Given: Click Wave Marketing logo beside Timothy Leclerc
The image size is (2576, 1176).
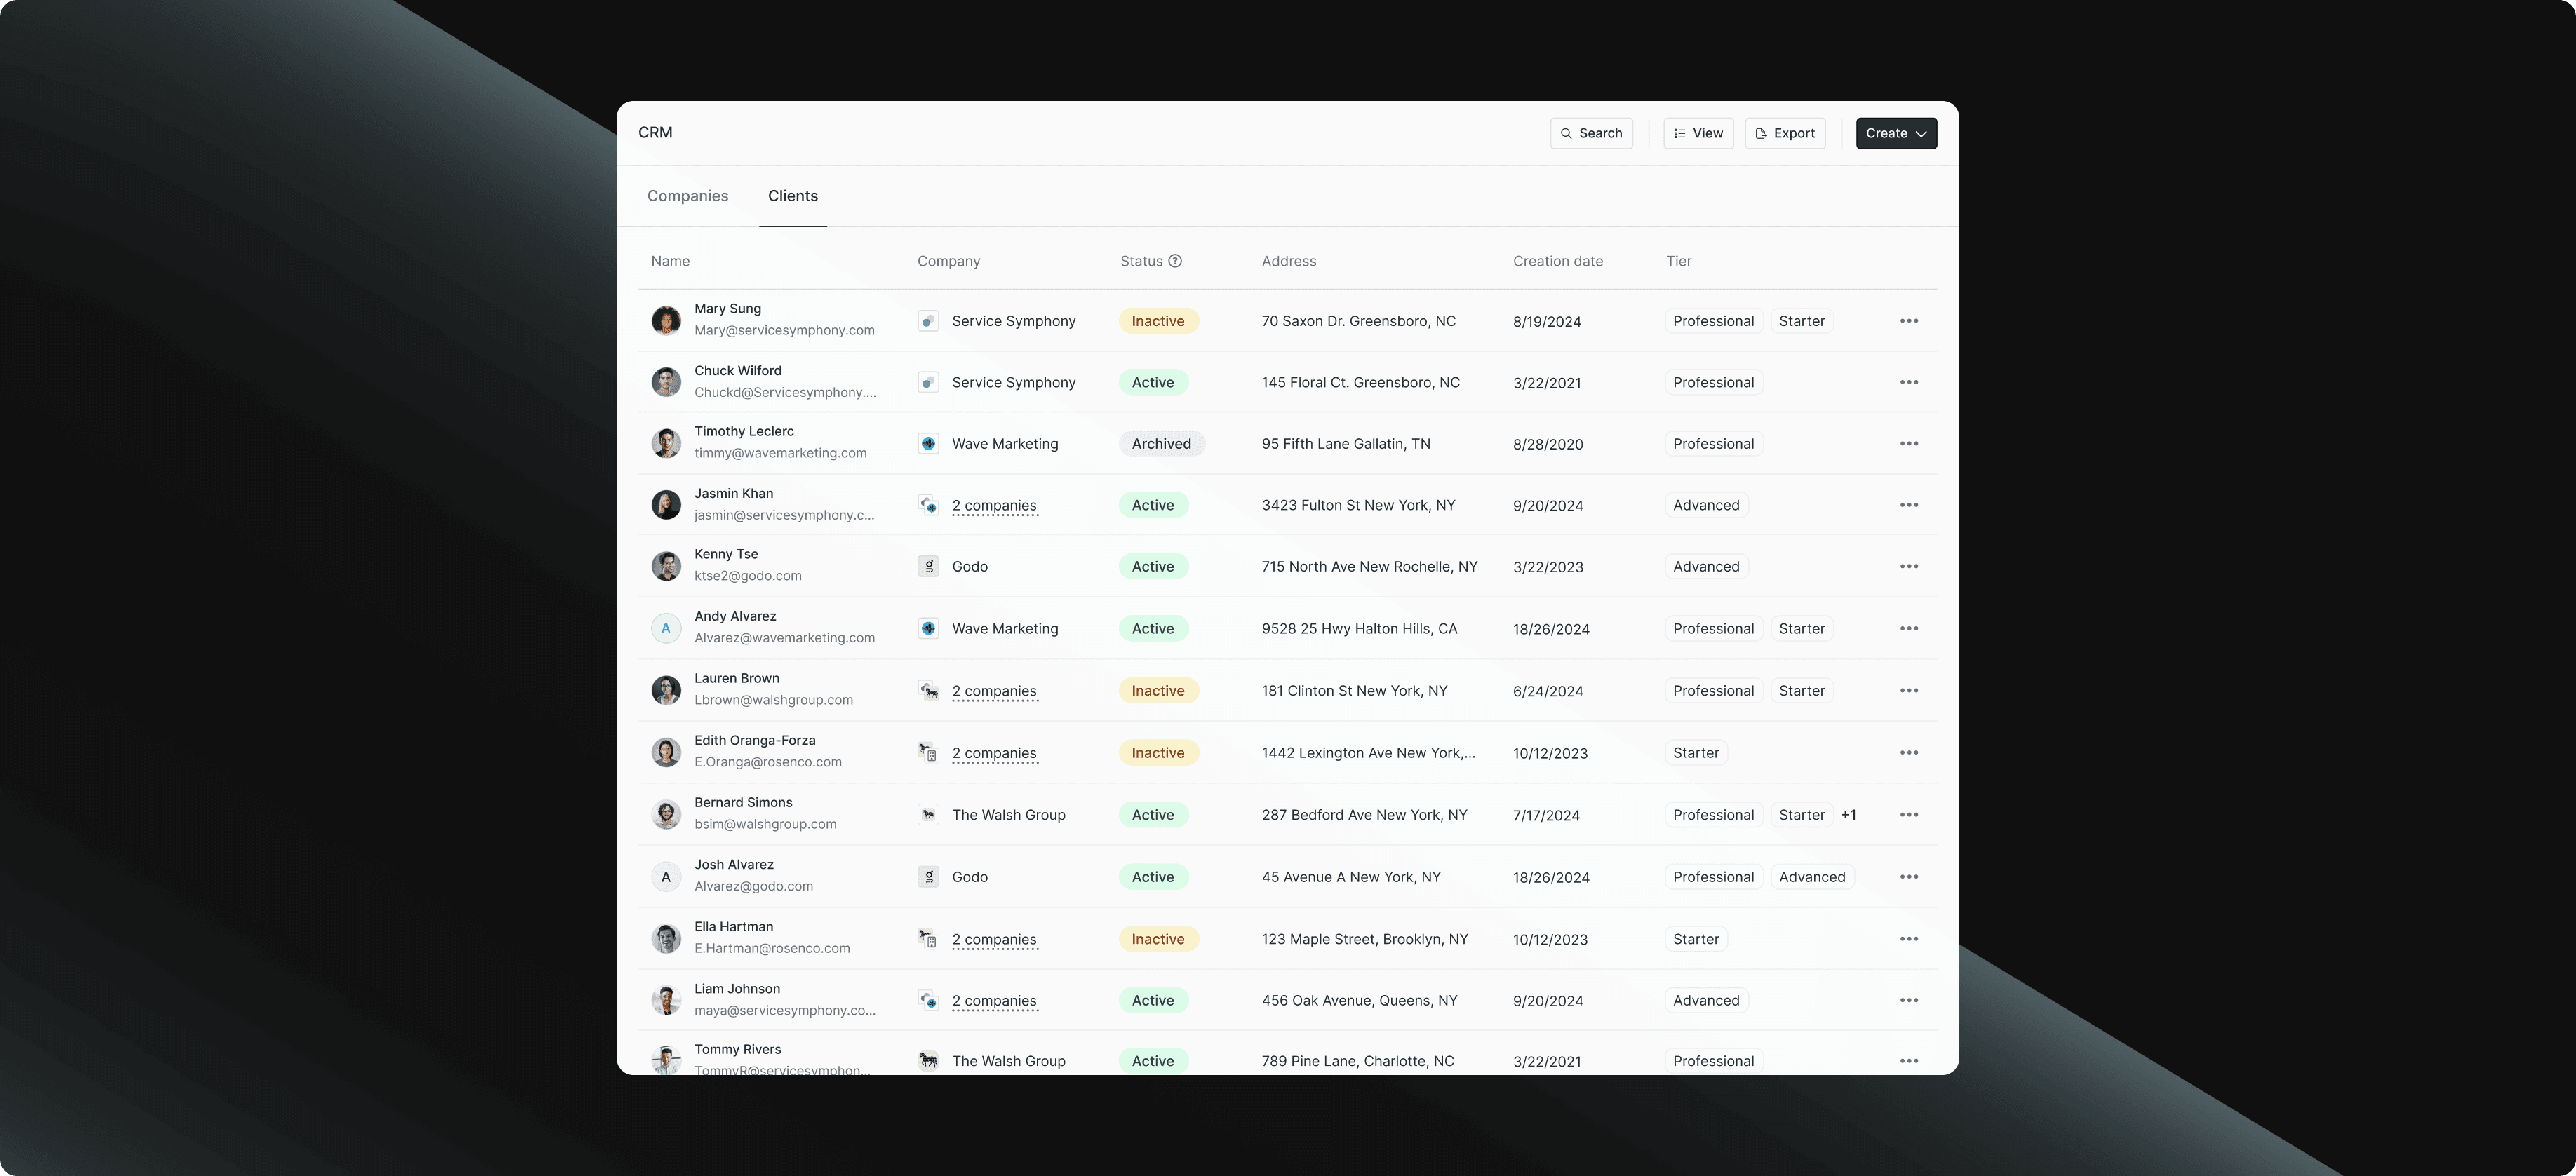Looking at the screenshot, I should click(928, 444).
